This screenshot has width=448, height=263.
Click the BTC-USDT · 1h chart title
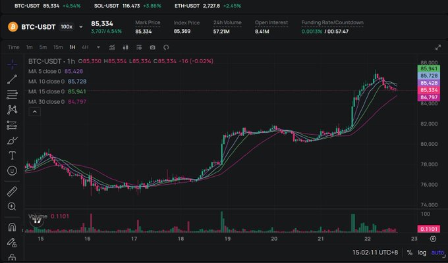pyautogui.click(x=51, y=61)
